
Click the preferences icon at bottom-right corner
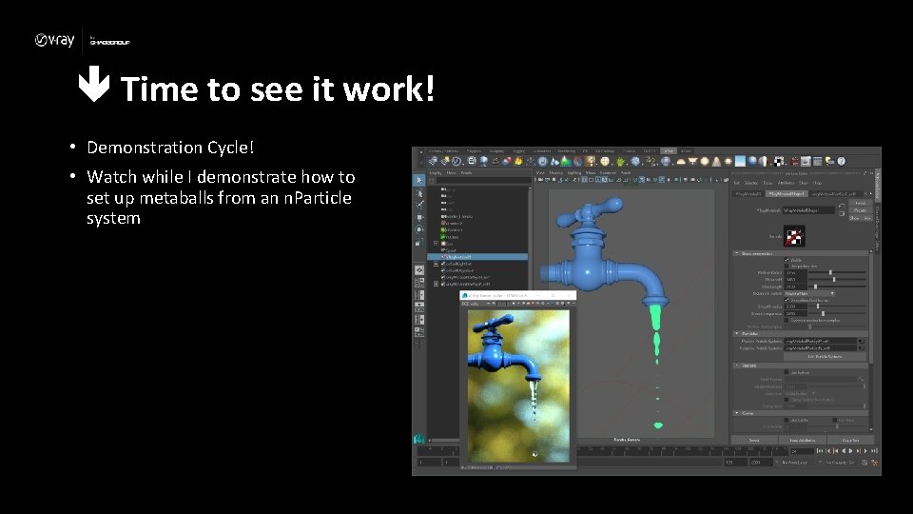tap(875, 463)
